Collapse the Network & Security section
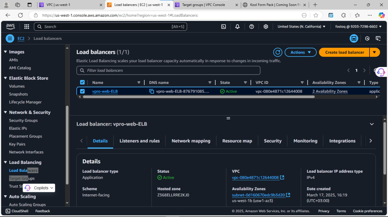388x217 pixels. pyautogui.click(x=5, y=112)
